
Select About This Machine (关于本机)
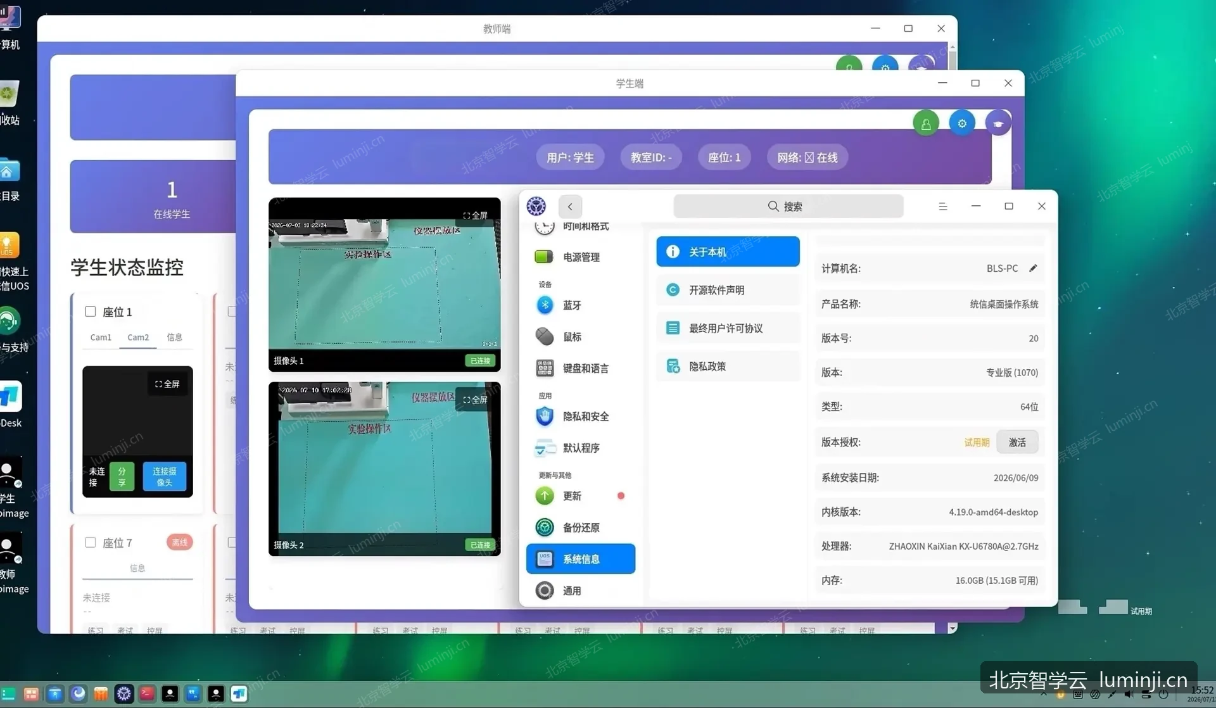pos(728,252)
